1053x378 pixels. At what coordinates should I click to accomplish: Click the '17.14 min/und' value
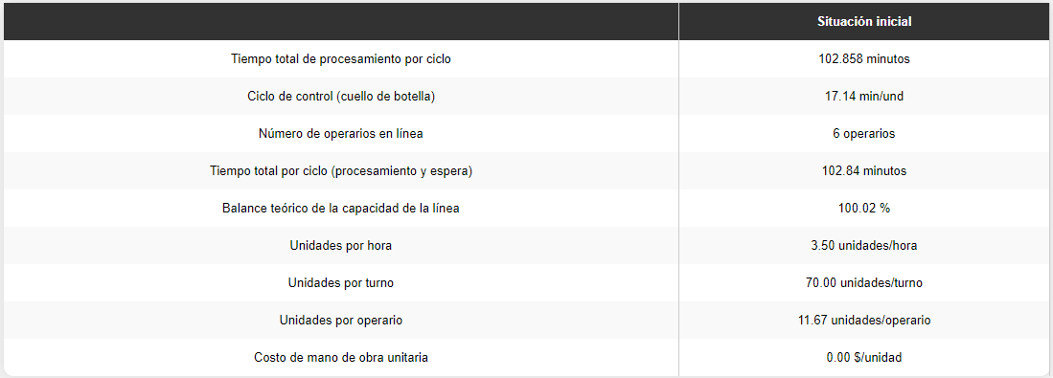863,97
